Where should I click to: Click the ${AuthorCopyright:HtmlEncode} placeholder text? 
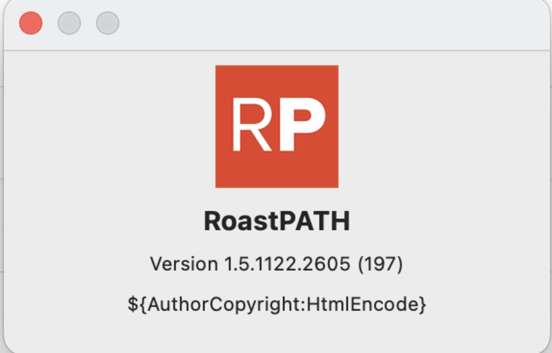(277, 304)
